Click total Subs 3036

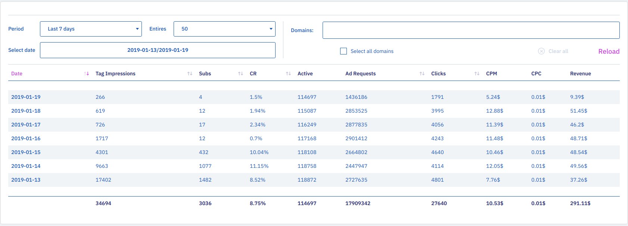point(205,203)
